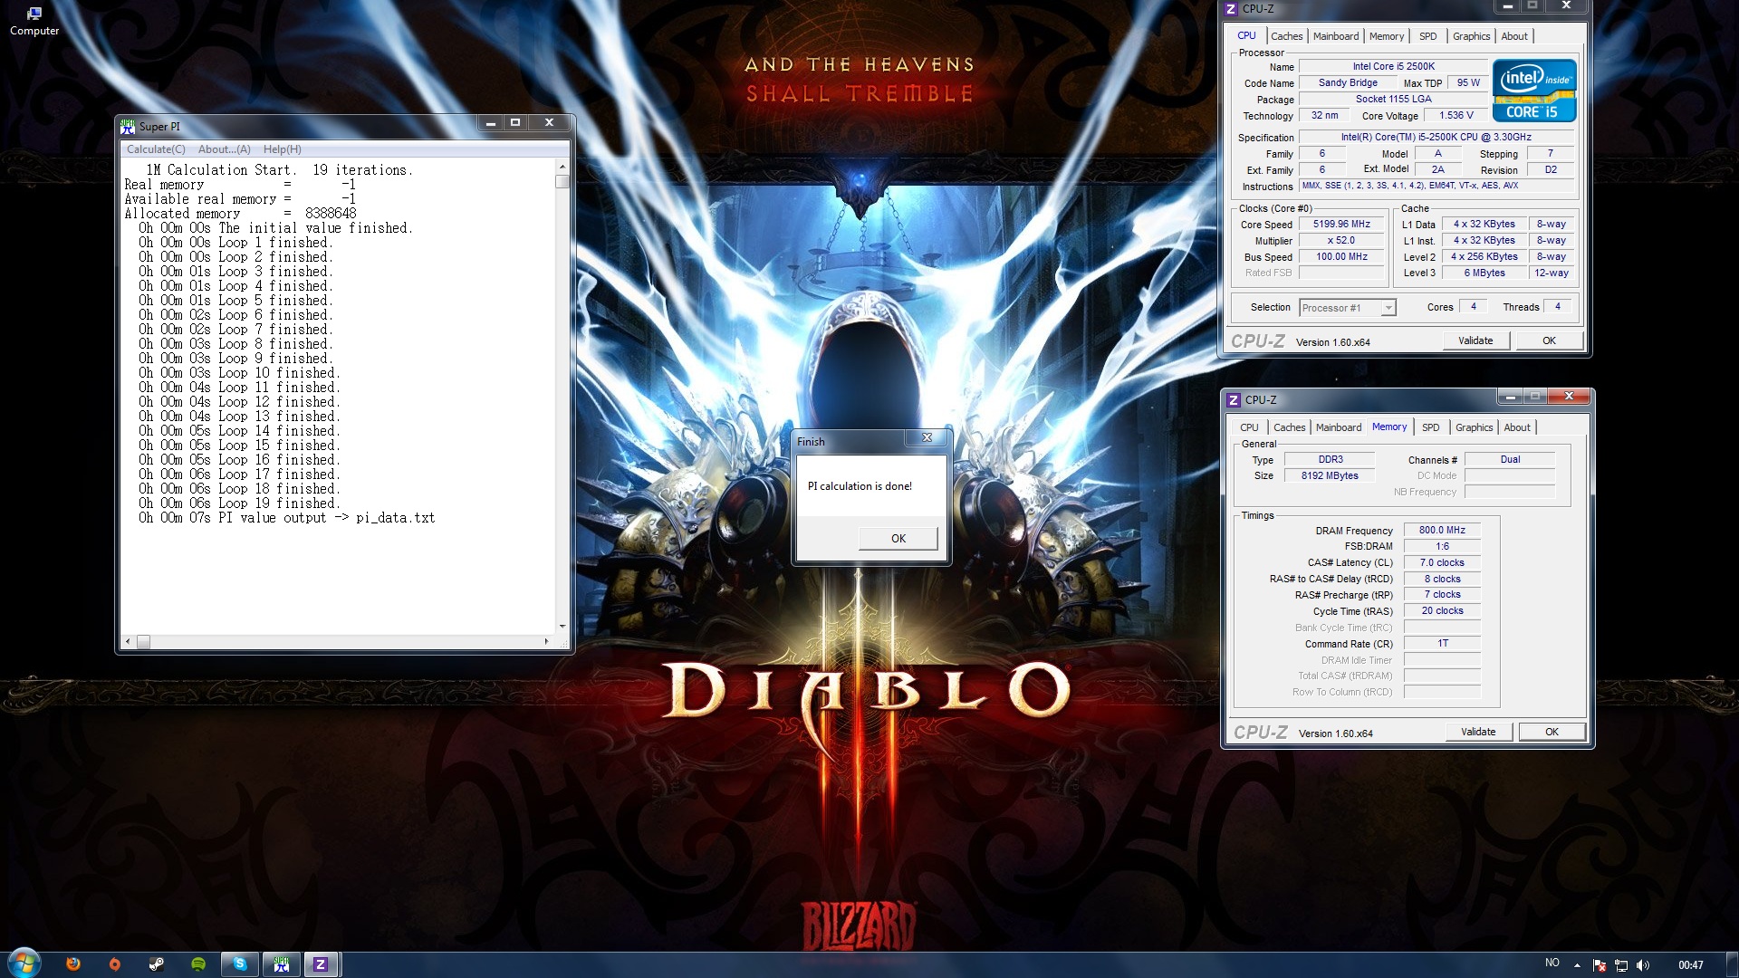This screenshot has width=1739, height=978.
Task: Select CPU tab in top CPU-Z window
Action: pyautogui.click(x=1246, y=35)
